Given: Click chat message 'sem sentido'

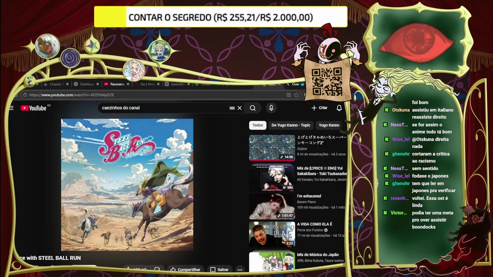Looking at the screenshot, I should click(x=425, y=169).
